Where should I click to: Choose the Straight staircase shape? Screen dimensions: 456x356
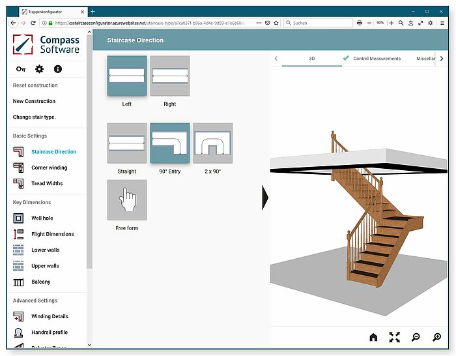point(127,143)
